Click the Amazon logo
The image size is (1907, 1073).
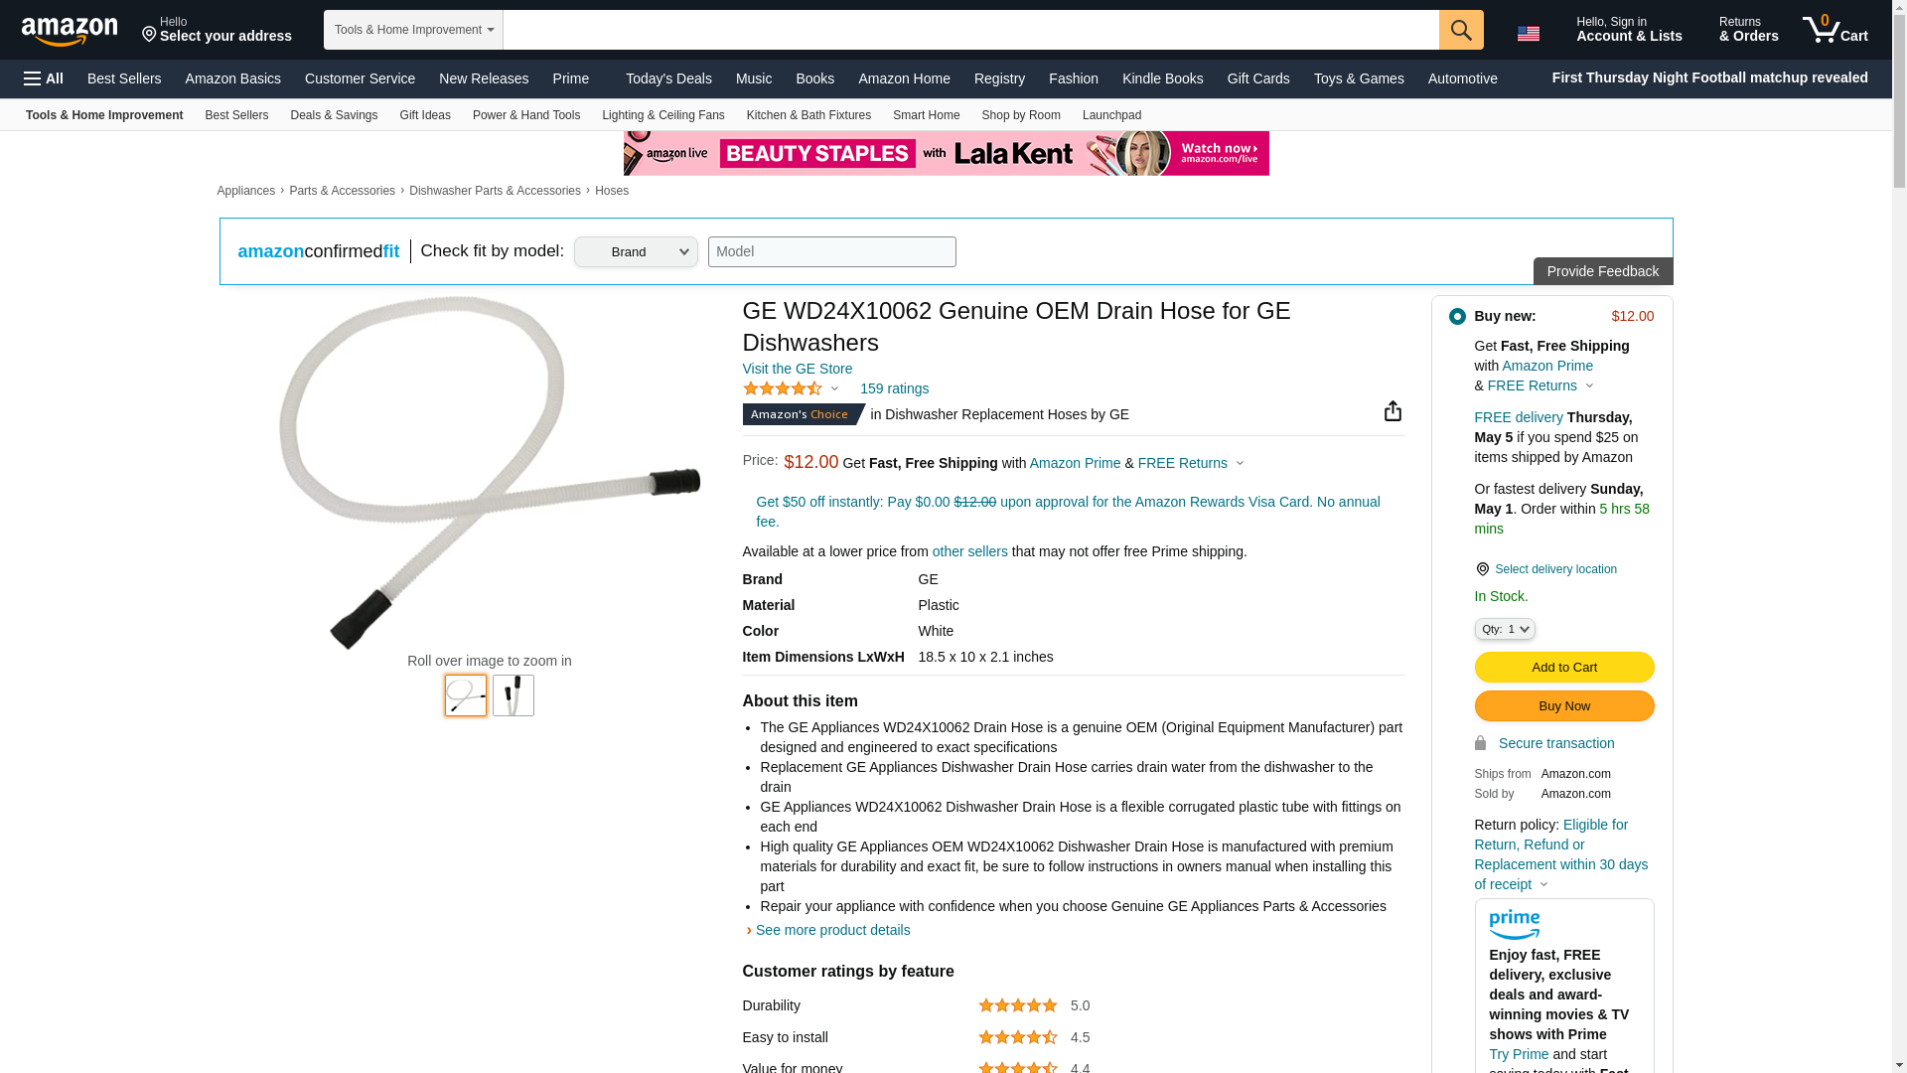(x=70, y=31)
